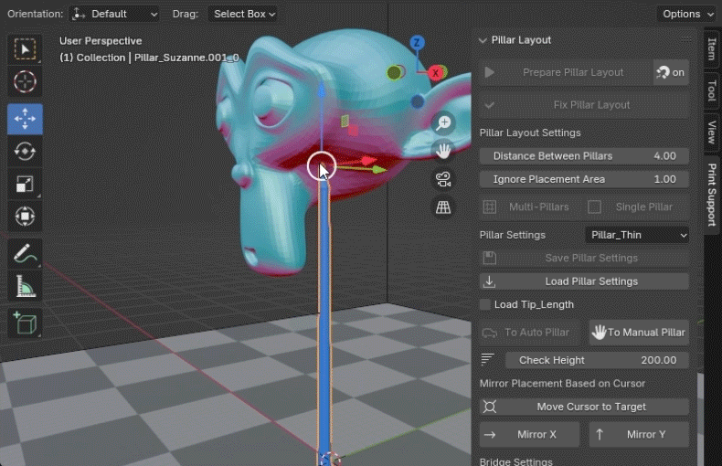Open the Tool sidebar tab
Screen dimensions: 722x466
click(712, 90)
